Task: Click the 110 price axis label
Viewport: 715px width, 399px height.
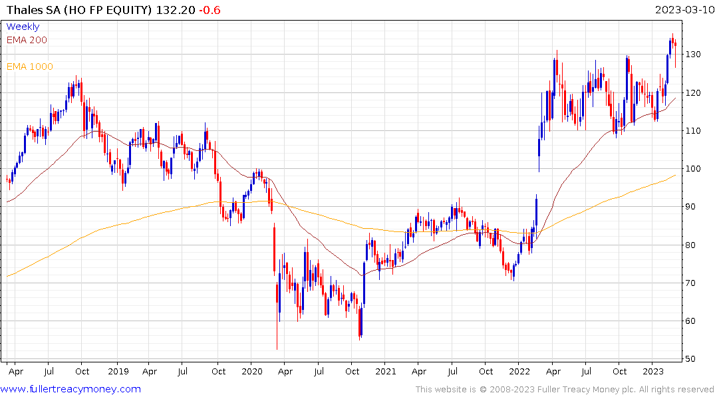Action: (692, 130)
